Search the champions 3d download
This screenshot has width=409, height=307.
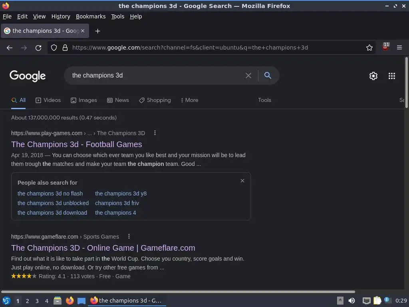point(52,213)
